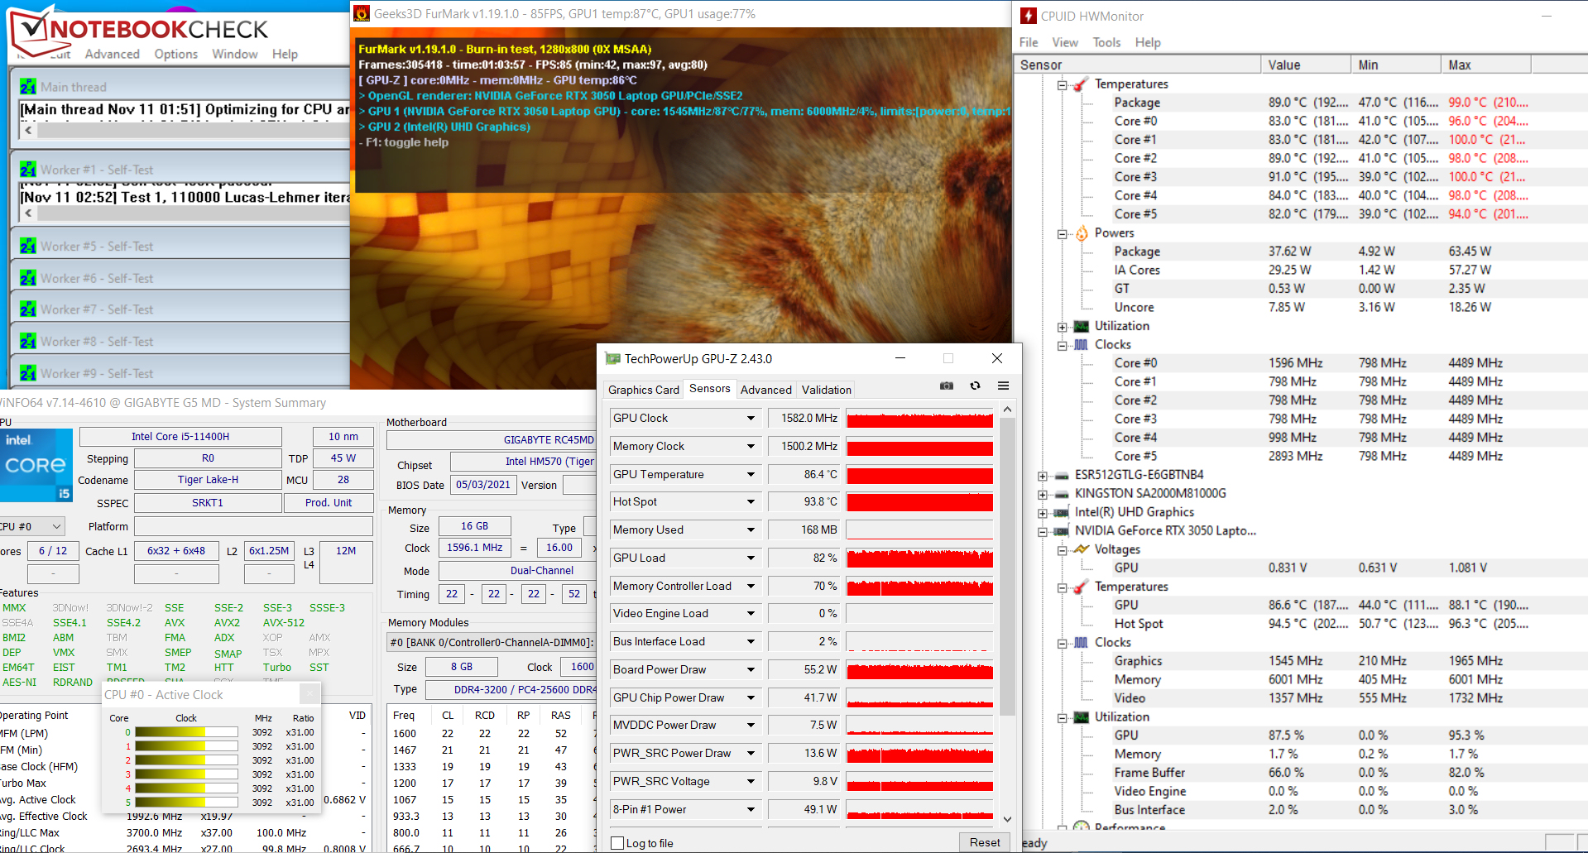Enable the Log to file checkbox
Screen dimensions: 1588x853
pos(617,843)
